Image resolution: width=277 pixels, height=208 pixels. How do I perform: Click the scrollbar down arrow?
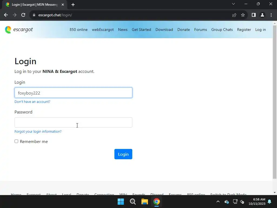pos(275,193)
